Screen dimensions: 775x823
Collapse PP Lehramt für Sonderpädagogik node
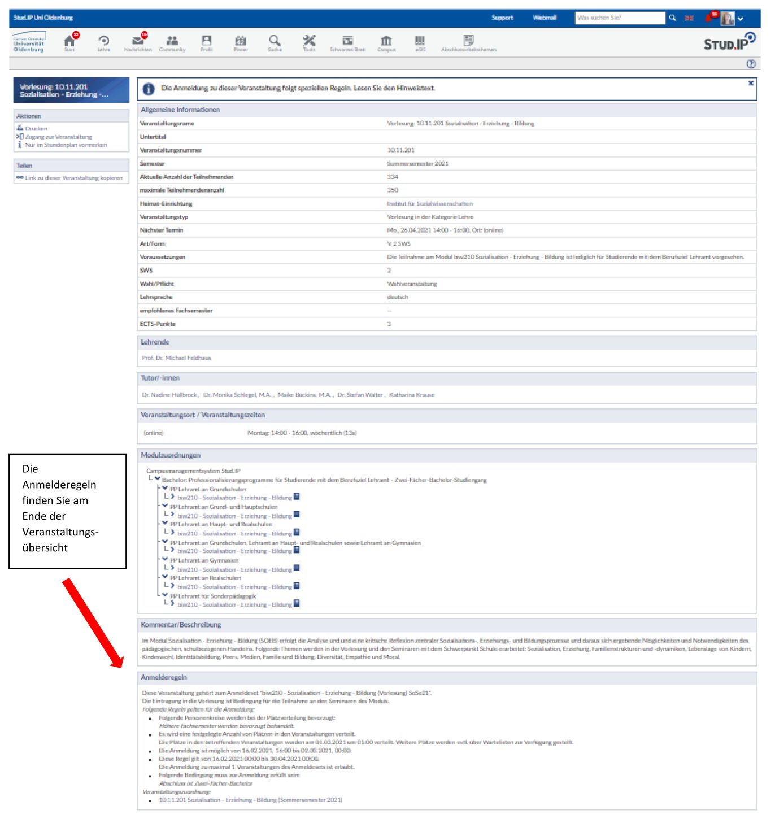(x=165, y=595)
